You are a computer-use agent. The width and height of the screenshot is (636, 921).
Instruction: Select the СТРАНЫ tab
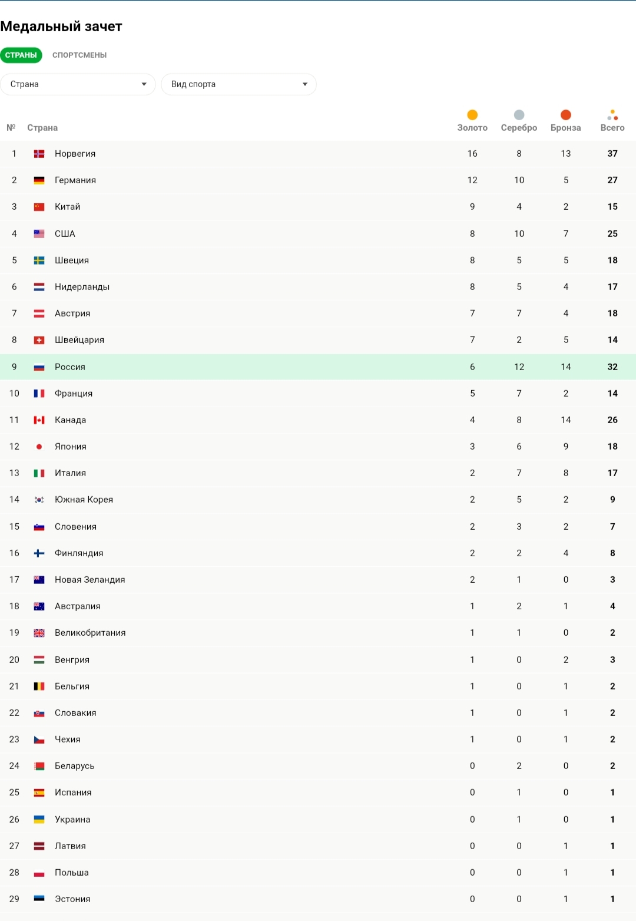(21, 55)
